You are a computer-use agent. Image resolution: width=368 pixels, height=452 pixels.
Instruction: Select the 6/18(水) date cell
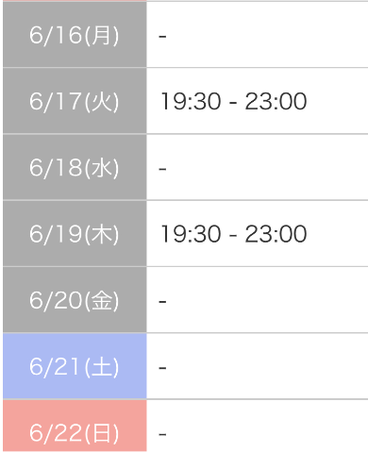(x=75, y=167)
